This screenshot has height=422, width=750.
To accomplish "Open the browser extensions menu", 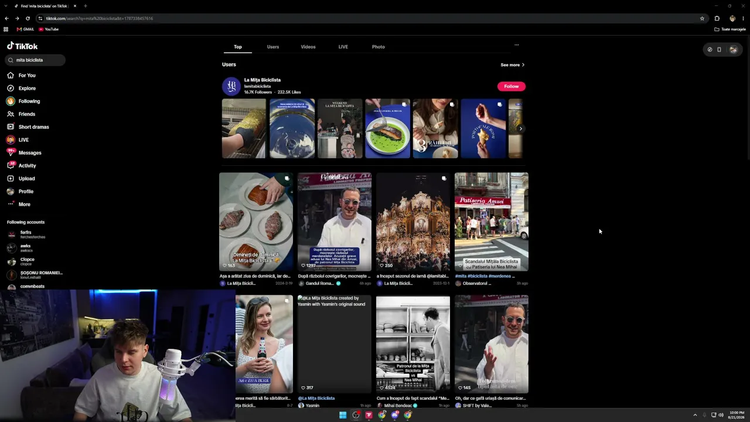I will coord(717,18).
